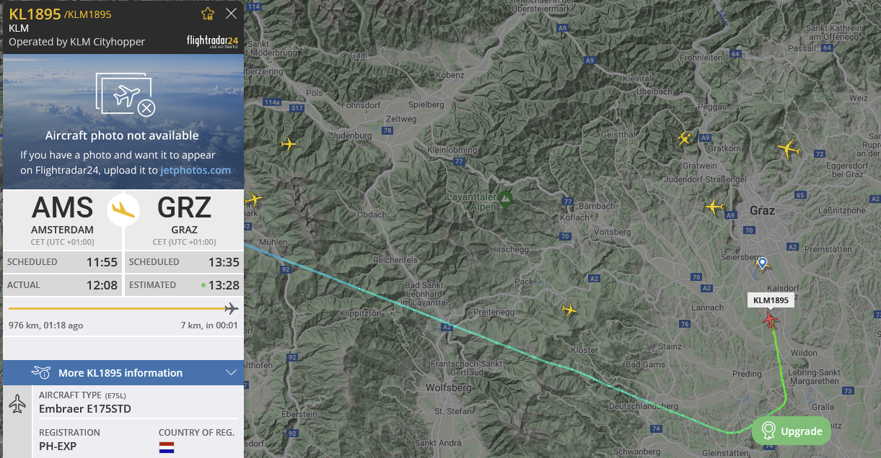Select the large yellow plane northeast of Graz
The height and width of the screenshot is (458, 881).
tap(789, 149)
